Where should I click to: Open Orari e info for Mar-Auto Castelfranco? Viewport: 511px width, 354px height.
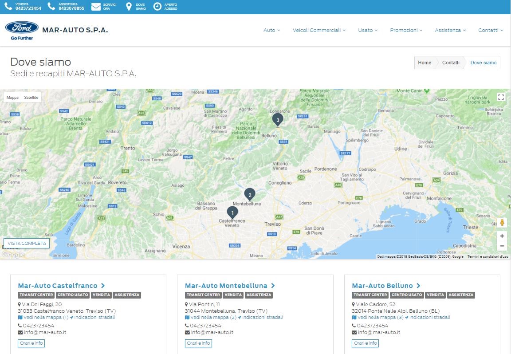coord(31,343)
